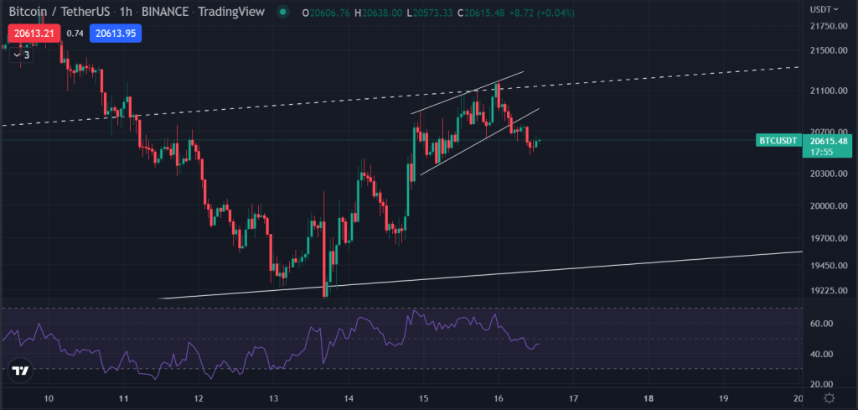The height and width of the screenshot is (410, 858).
Task: Click the low value L20573.33
Action: click(x=430, y=12)
